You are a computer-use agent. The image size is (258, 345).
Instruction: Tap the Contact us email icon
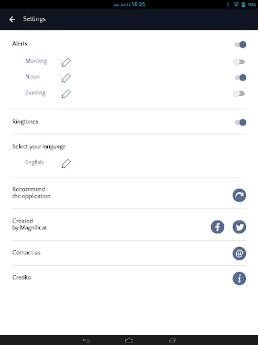pos(239,253)
